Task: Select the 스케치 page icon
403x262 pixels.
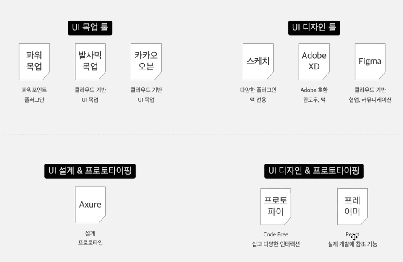Action: (x=258, y=62)
